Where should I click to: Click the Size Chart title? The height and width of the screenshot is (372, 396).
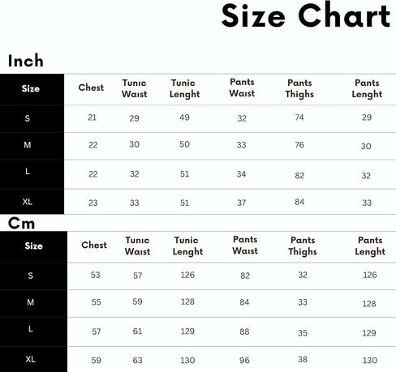306,15
